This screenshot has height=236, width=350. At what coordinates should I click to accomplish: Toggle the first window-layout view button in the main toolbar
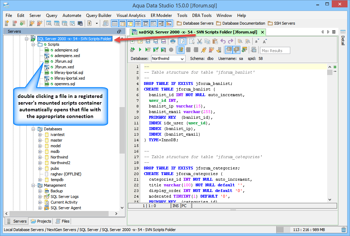(115, 23)
